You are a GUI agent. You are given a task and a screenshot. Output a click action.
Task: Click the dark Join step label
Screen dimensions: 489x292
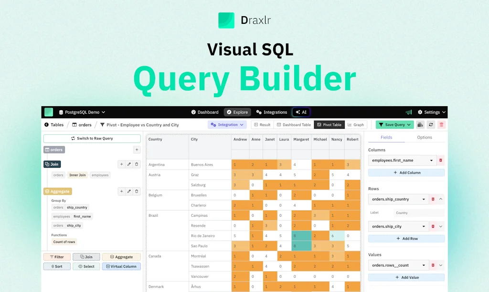pyautogui.click(x=52, y=164)
